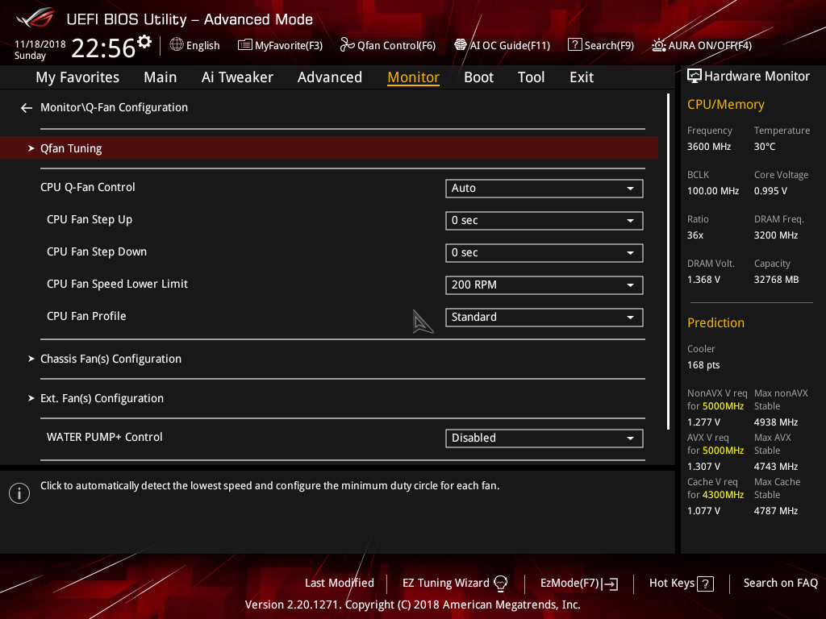Open the Hot Keys help
The height and width of the screenshot is (619, 826).
pyautogui.click(x=681, y=584)
